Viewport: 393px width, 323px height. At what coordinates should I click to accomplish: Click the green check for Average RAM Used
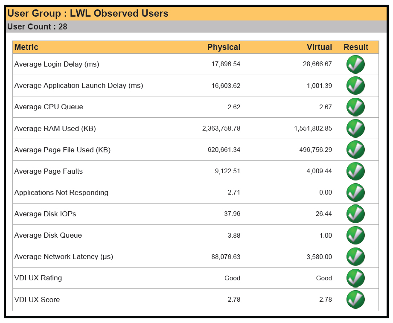[355, 128]
